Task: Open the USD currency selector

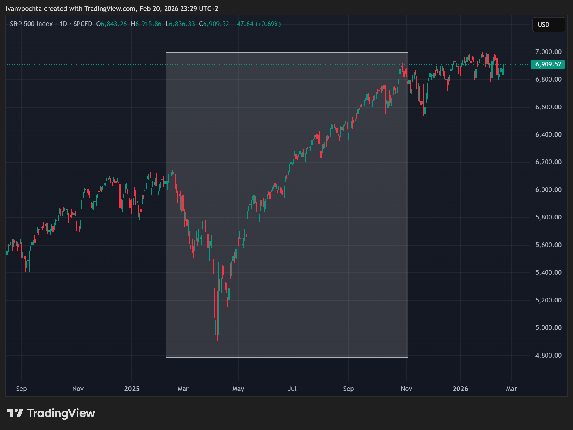Action: point(548,25)
